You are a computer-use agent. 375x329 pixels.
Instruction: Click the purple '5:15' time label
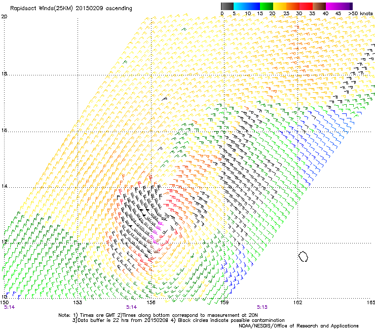[262, 307]
